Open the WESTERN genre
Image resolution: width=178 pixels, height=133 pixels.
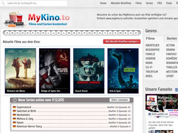point(171,72)
